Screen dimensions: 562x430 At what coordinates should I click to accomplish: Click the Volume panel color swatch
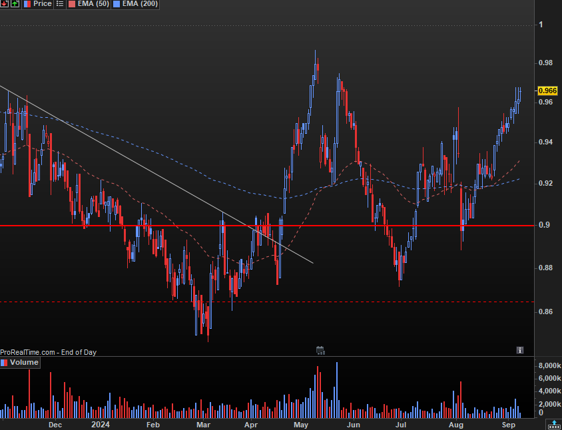click(x=4, y=363)
